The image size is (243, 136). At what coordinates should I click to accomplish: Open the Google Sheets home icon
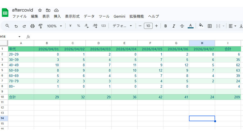tap(5, 13)
